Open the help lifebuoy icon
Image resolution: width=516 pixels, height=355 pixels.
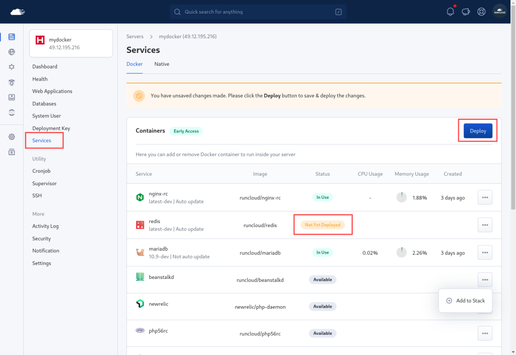pyautogui.click(x=481, y=12)
